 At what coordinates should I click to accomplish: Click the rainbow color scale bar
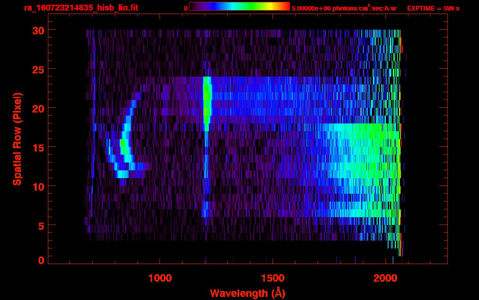click(x=239, y=6)
